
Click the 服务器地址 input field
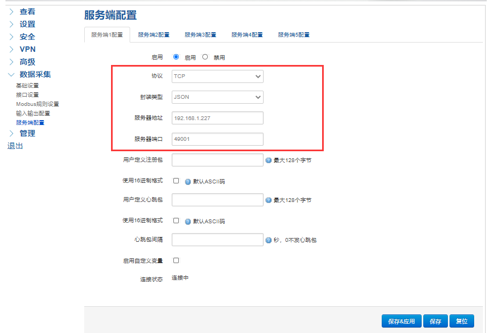tap(218, 118)
